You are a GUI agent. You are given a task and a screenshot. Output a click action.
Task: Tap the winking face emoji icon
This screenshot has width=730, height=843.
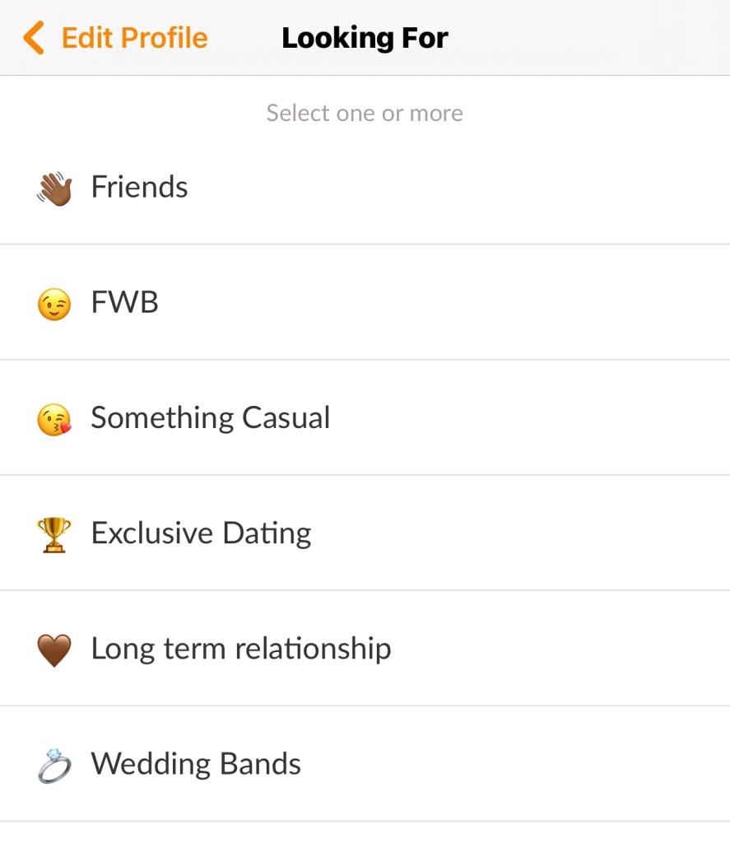pos(54,304)
